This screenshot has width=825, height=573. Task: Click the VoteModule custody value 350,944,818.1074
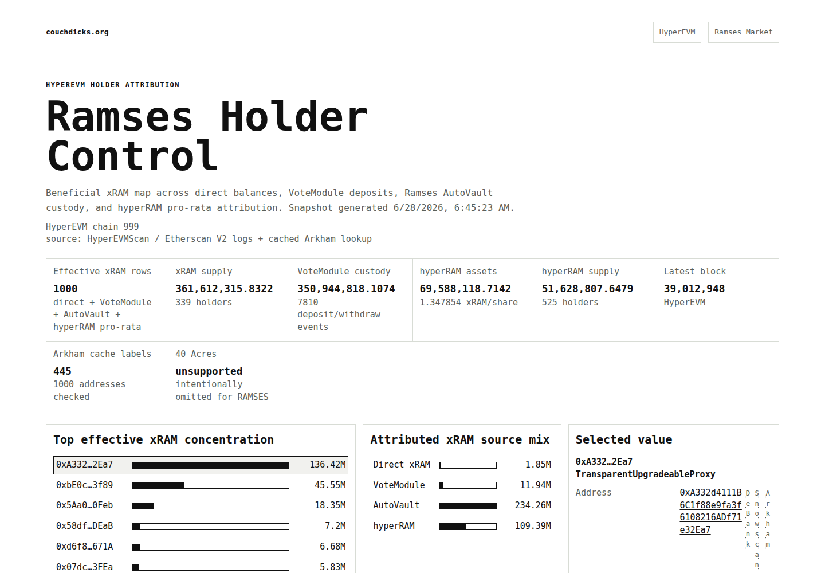[x=346, y=289]
